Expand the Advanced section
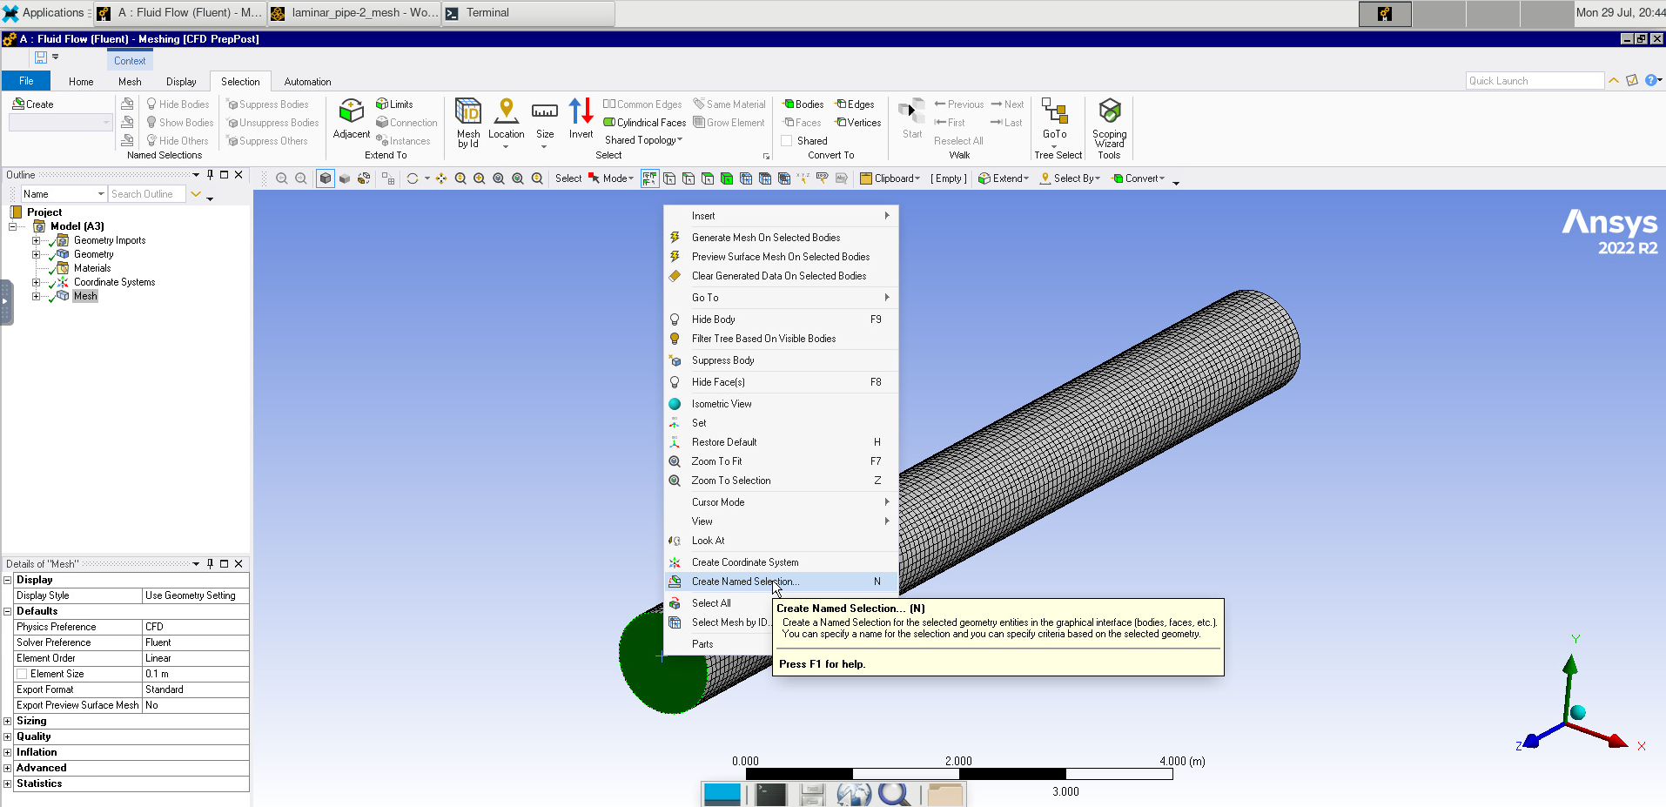The image size is (1666, 807). click(x=8, y=768)
